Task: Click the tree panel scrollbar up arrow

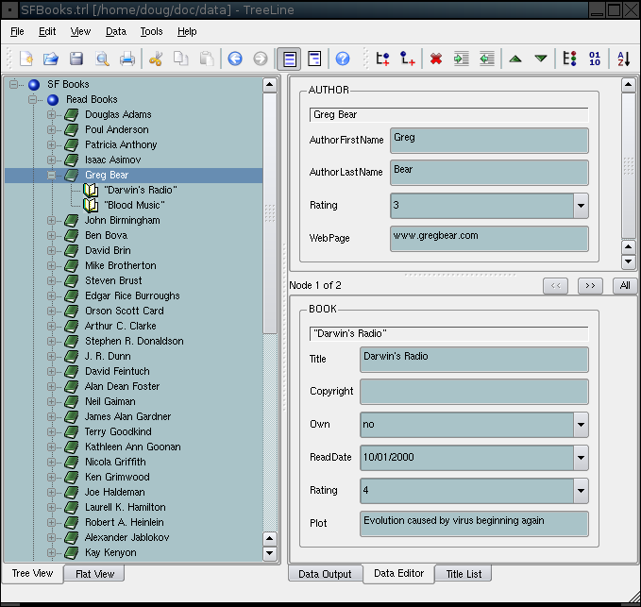Action: tap(269, 85)
